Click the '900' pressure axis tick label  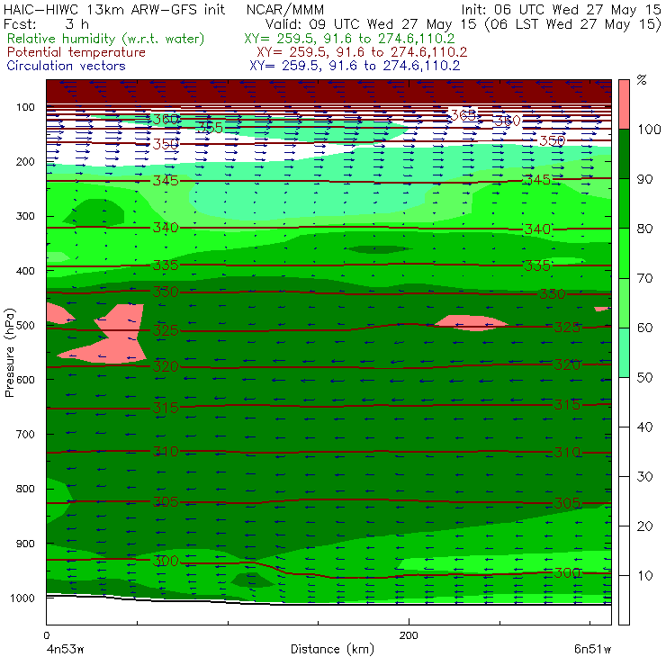point(25,544)
